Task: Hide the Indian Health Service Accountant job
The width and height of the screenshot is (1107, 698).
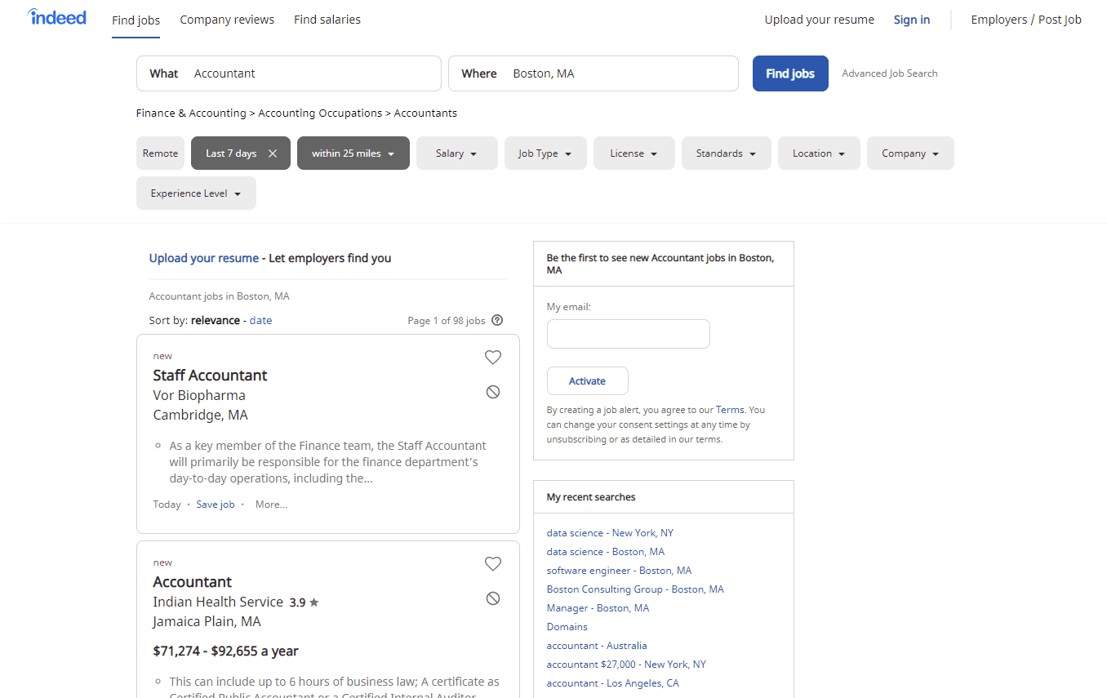Action: [493, 598]
